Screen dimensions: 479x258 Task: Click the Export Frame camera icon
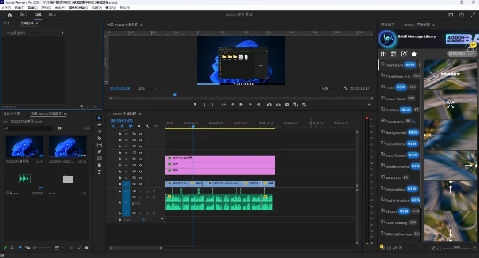(287, 104)
